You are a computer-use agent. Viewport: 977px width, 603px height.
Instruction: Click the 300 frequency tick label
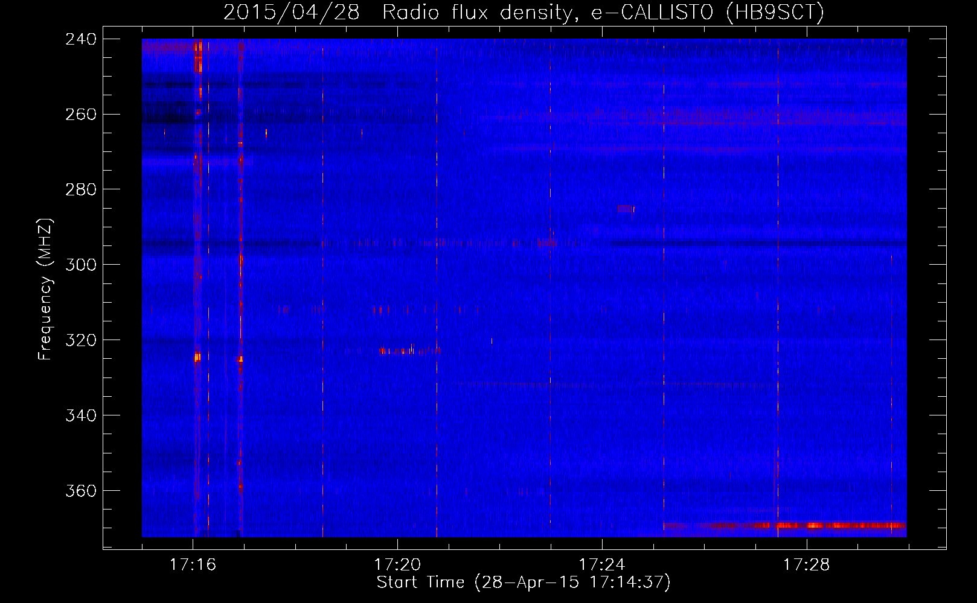point(81,265)
